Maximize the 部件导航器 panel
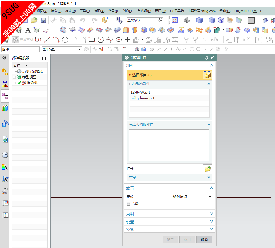The width and height of the screenshot is (275, 248). click(x=44, y=58)
